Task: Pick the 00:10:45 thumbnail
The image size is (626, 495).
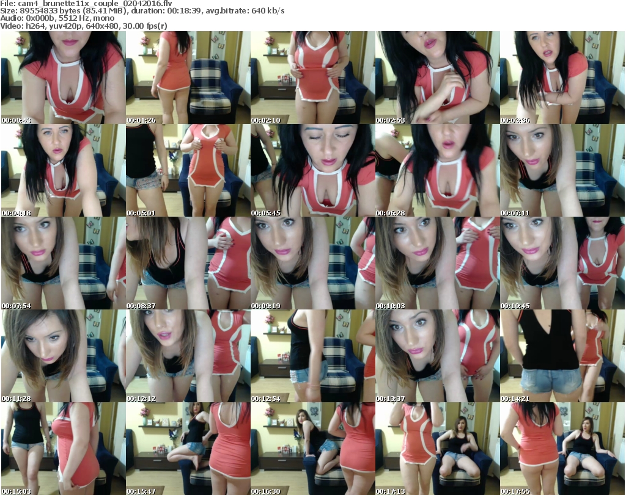Action: coord(562,263)
